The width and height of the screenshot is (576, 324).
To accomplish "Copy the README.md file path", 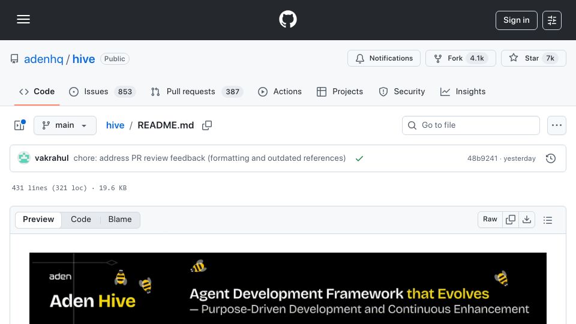I will coord(207,125).
